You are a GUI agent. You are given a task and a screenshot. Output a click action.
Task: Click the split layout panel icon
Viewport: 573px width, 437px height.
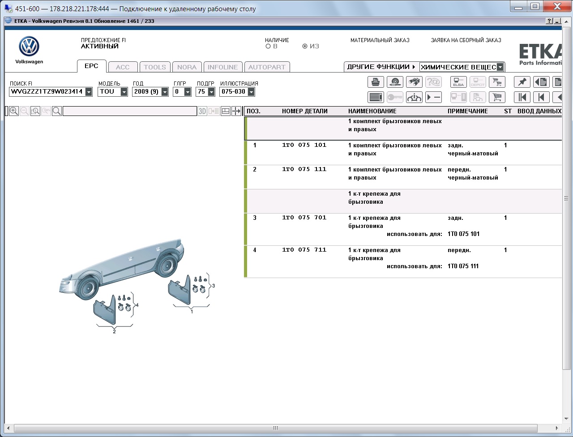tap(226, 111)
